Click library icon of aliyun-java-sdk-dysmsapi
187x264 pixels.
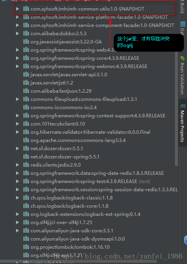[x=26, y=239]
